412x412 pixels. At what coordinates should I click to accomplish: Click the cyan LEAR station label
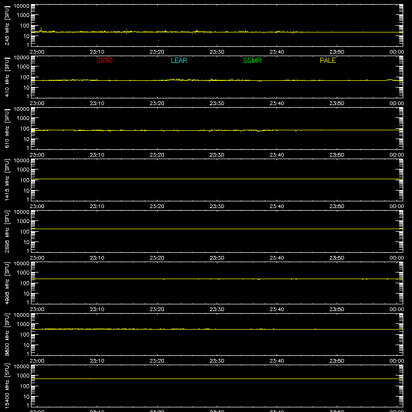pyautogui.click(x=179, y=60)
